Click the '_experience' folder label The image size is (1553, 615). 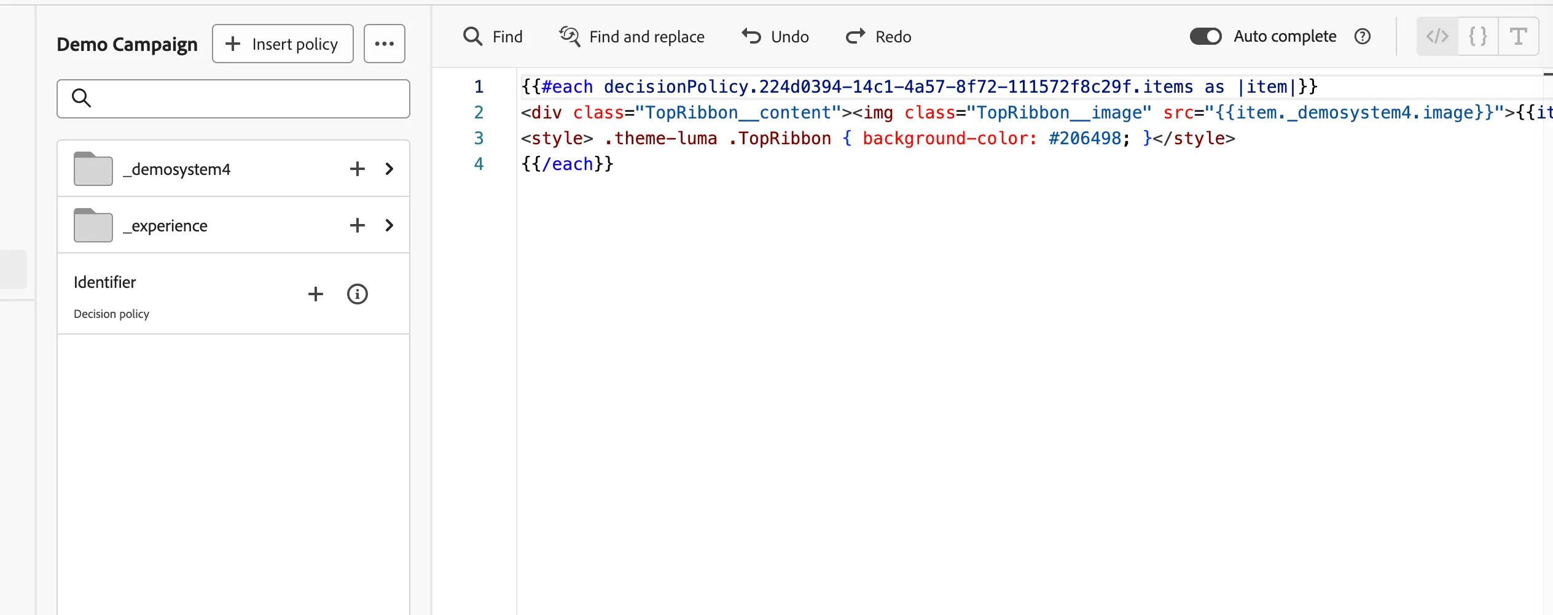tap(165, 226)
